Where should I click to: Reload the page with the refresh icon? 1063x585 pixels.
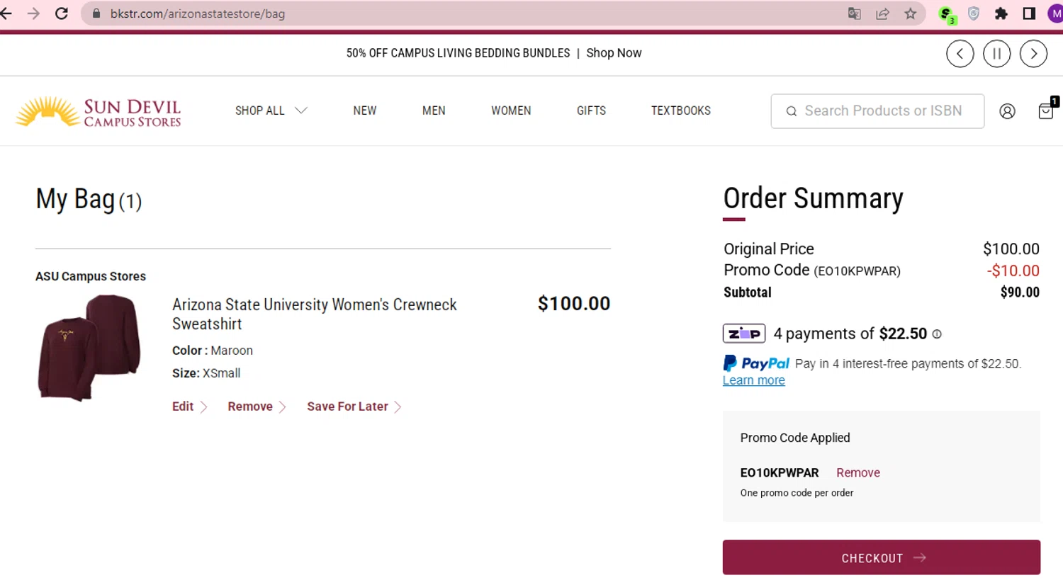(62, 13)
